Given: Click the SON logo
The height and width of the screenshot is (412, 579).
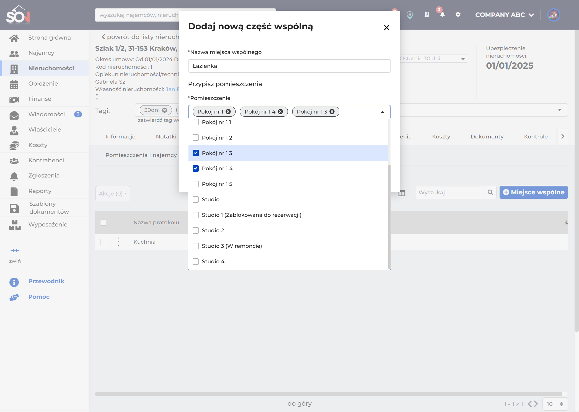Looking at the screenshot, I should pos(18,15).
